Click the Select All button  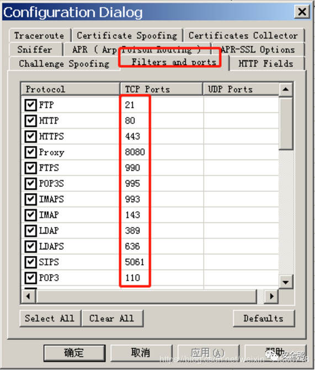50,318
